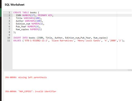This screenshot has width=132, height=101.
Task: Click the ORA-00904 invalid identifier error
Action: tap(31, 91)
